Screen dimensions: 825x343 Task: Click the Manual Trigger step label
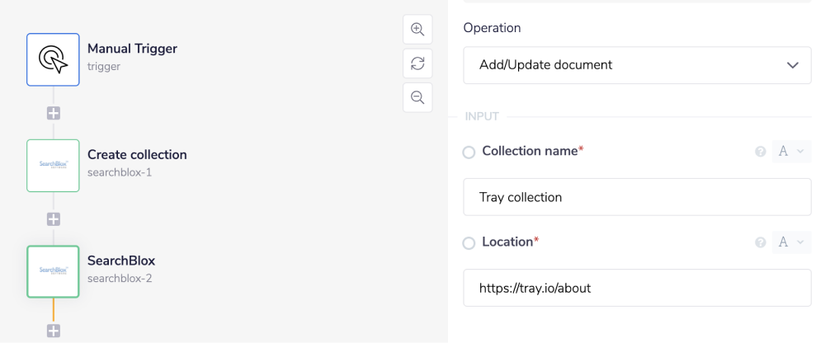(132, 49)
